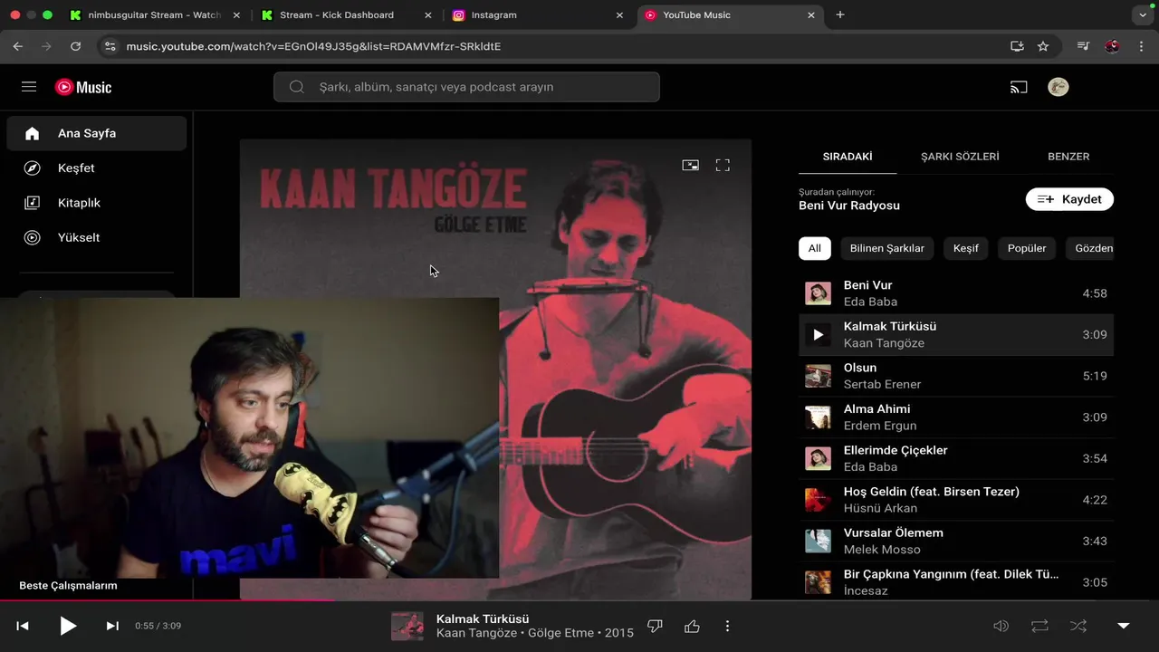The height and width of the screenshot is (652, 1159).
Task: Reload the page
Action: [x=75, y=46]
